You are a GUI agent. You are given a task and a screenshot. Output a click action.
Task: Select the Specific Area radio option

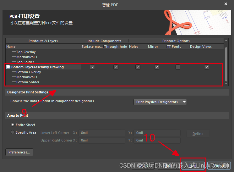pos(13,132)
